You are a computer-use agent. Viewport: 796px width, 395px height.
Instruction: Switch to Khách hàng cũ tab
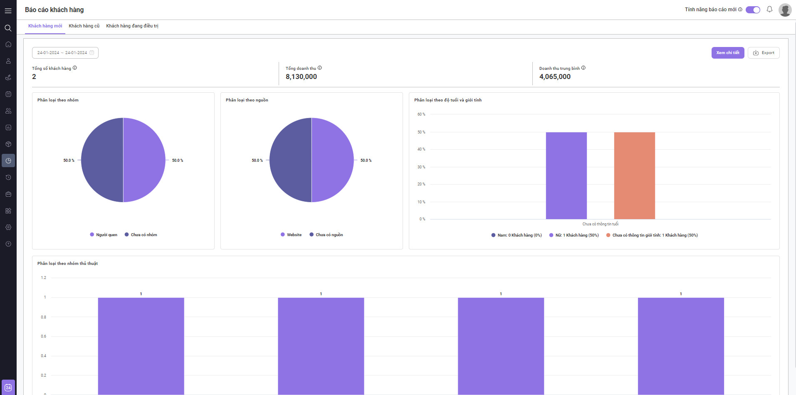(x=84, y=26)
